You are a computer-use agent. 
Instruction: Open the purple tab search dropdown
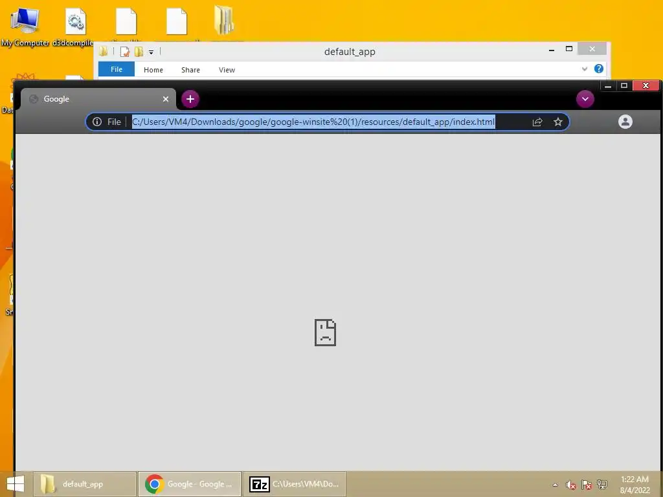point(585,99)
